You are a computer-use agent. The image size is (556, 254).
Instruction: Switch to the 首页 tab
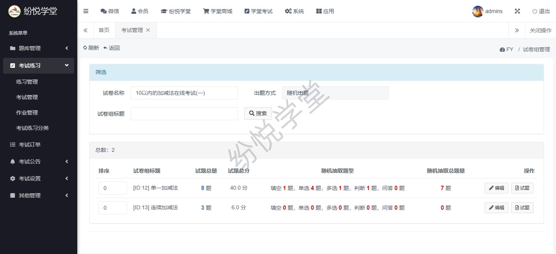click(x=104, y=30)
